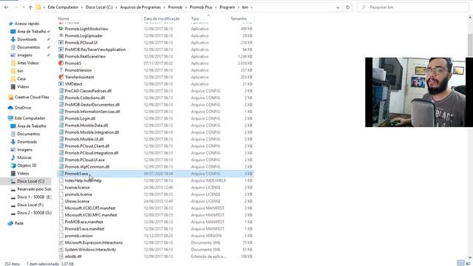Click the vertical scrollbar thumb of the file list
The height and width of the screenshot is (266, 473).
[470, 45]
